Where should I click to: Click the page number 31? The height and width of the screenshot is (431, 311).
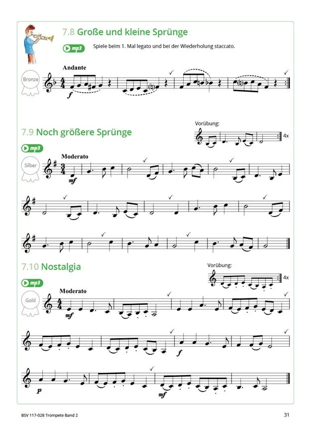point(287,415)
